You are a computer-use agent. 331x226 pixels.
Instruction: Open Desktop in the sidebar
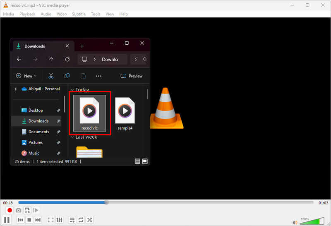point(36,110)
